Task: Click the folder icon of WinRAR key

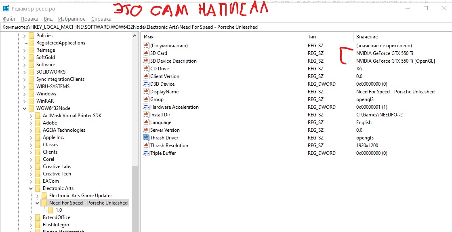Action: pos(31,101)
